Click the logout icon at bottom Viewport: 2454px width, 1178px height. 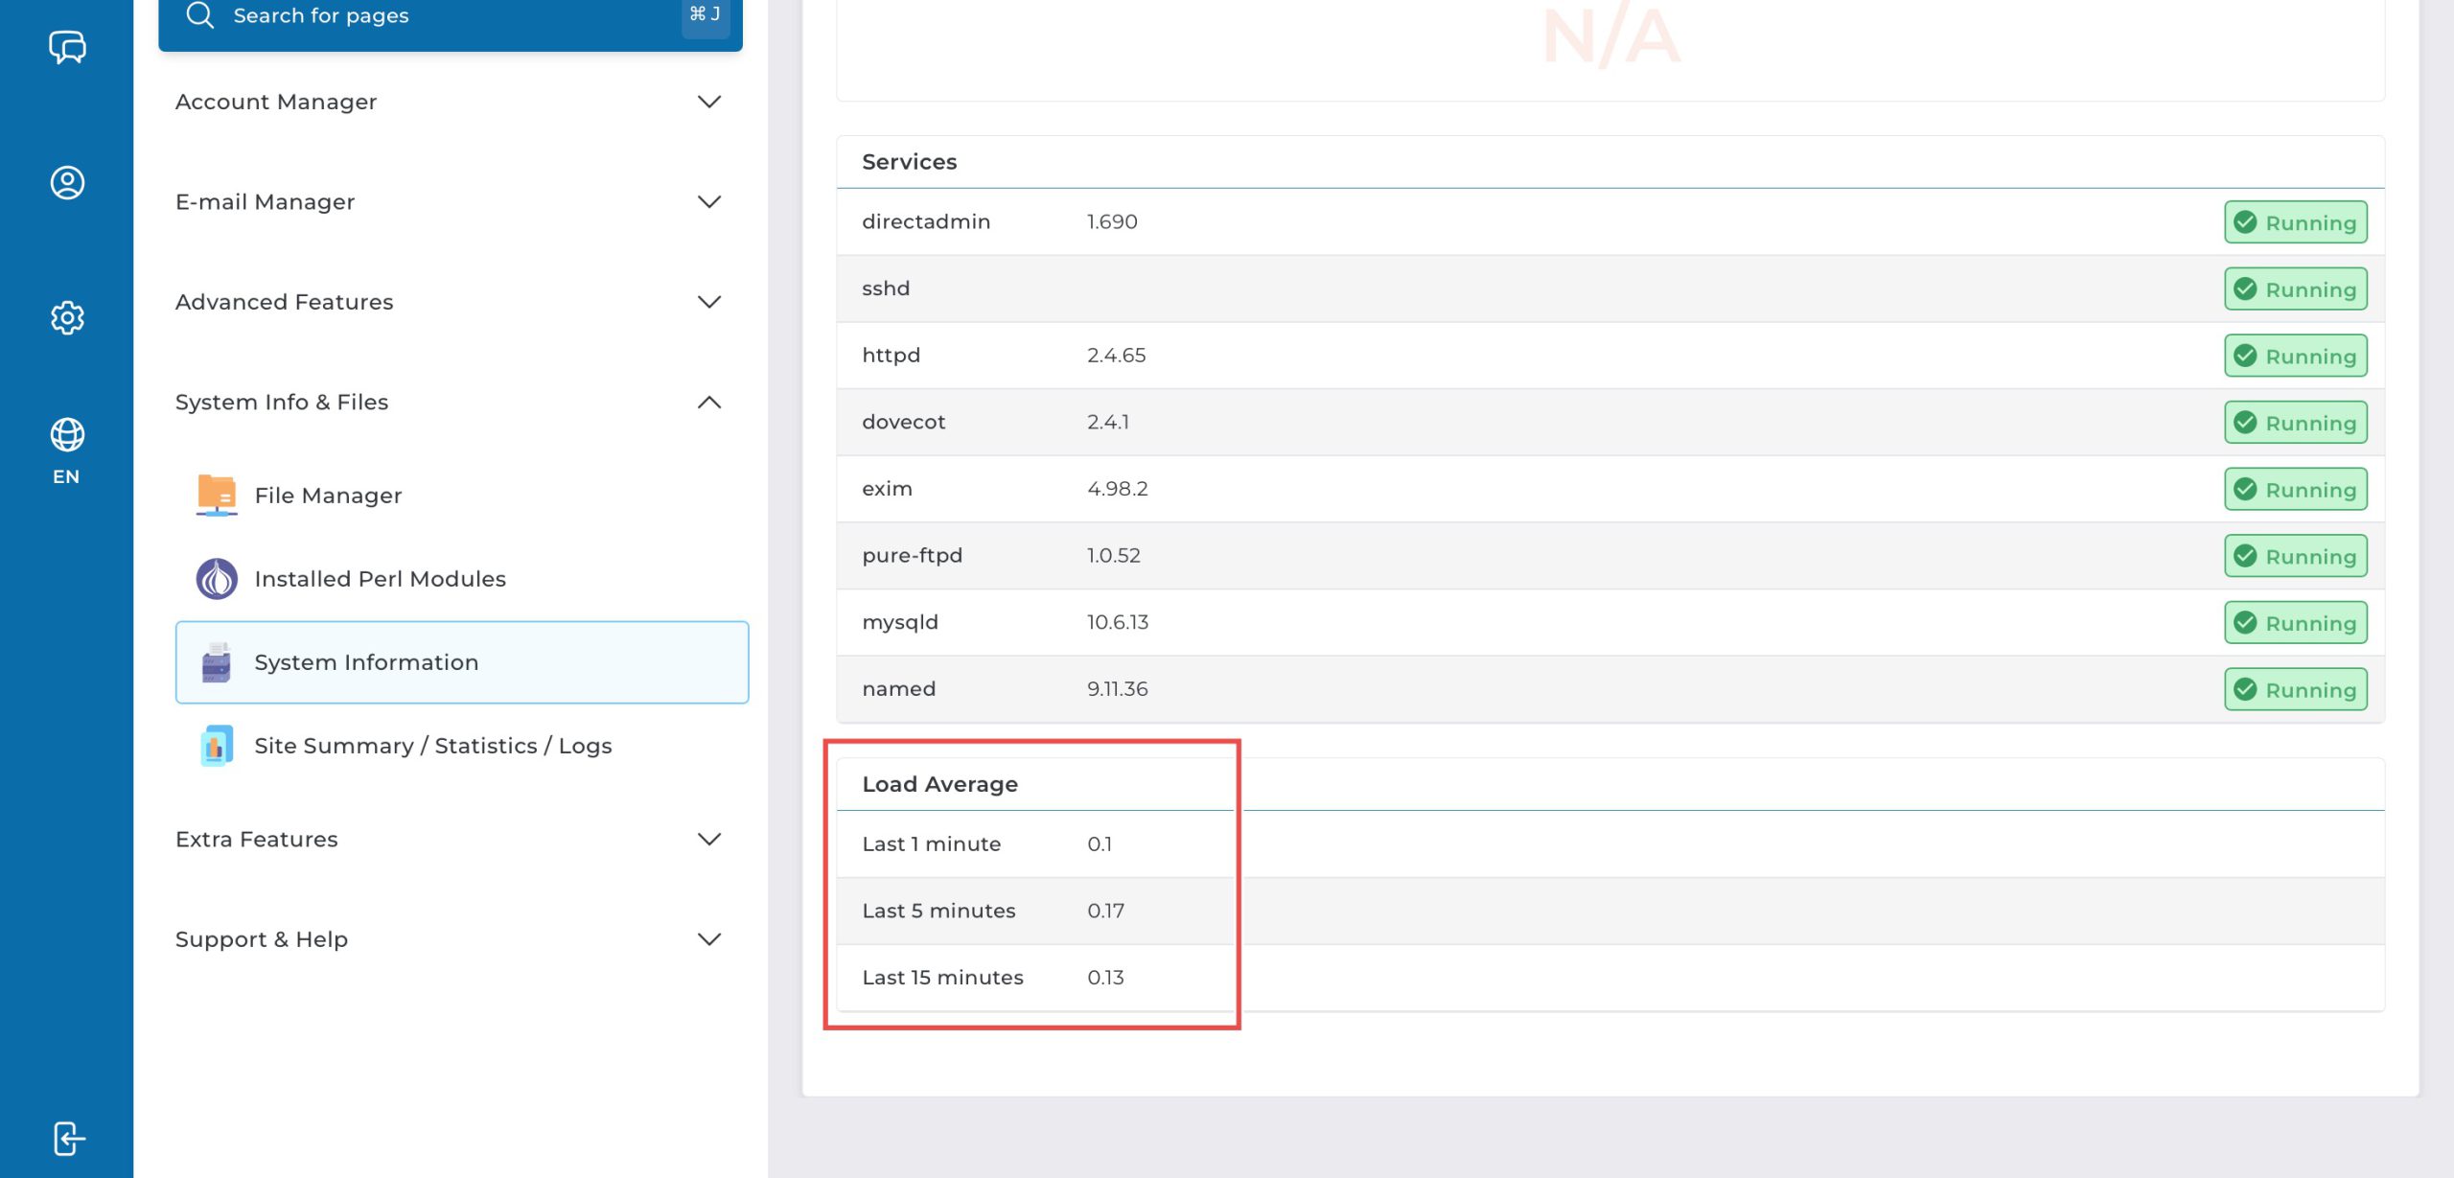pyautogui.click(x=67, y=1139)
